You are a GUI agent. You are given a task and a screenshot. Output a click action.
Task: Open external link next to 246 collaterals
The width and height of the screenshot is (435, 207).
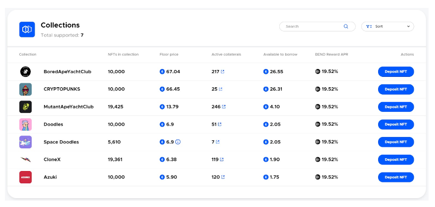(223, 107)
